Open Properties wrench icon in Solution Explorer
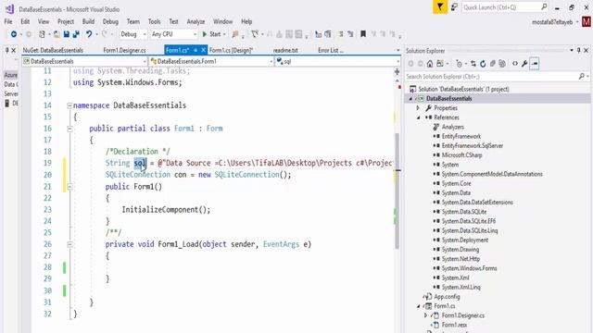The height and width of the screenshot is (333, 593). click(524, 64)
